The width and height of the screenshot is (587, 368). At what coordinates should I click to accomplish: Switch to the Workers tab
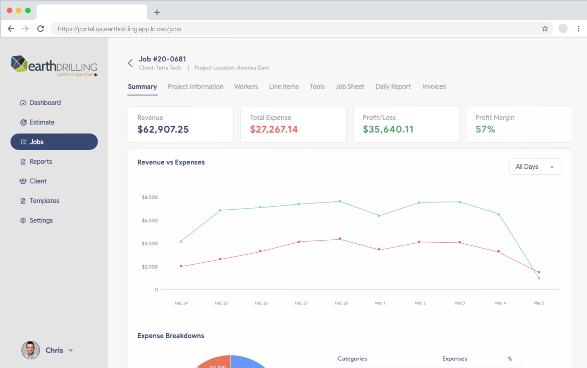click(x=246, y=87)
